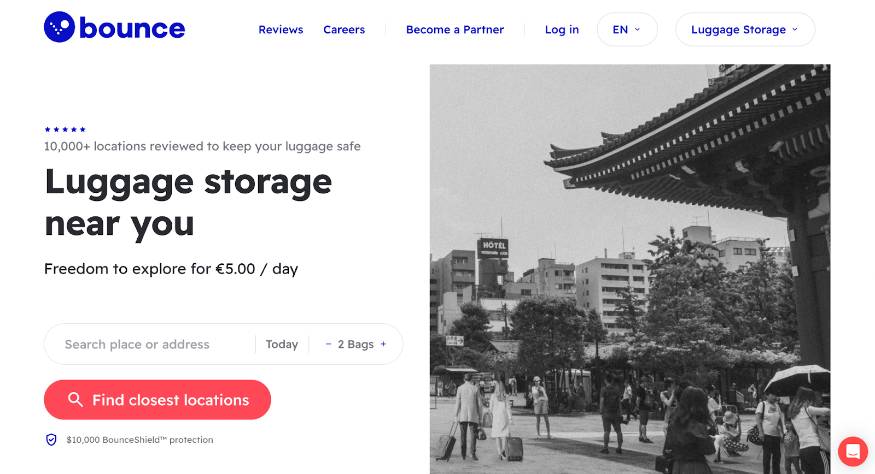Open the Reviews page
The height and width of the screenshot is (474, 875).
(281, 29)
